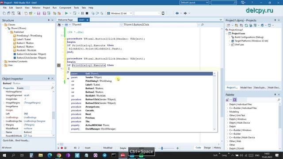Pin the Structure panel
283x159 pixels.
click(49, 20)
